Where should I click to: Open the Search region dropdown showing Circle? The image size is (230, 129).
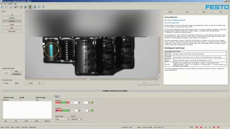click(62, 119)
